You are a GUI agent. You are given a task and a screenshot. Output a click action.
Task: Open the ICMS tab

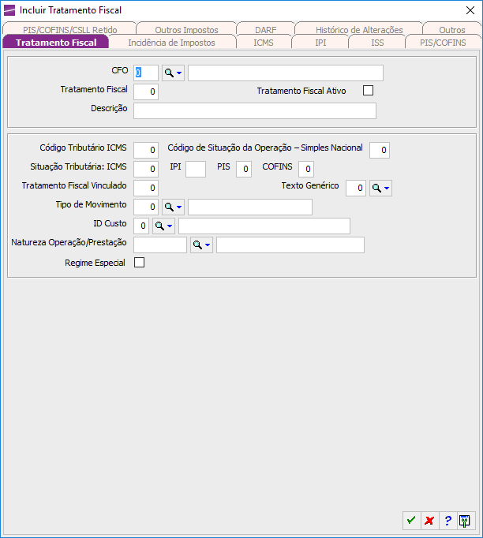click(264, 43)
